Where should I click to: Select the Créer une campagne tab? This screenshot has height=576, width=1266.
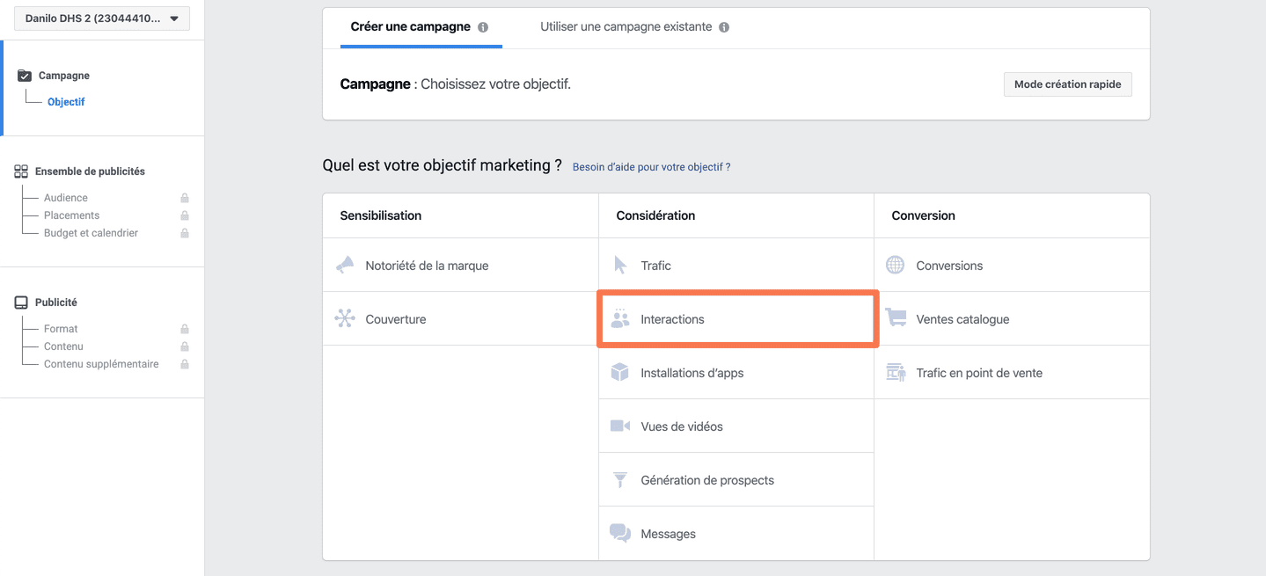(410, 27)
